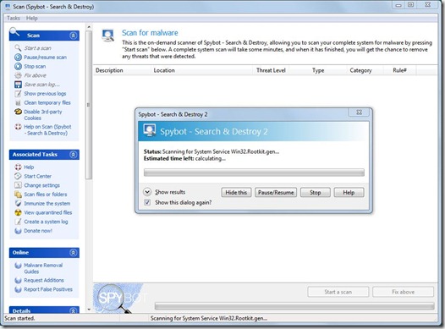Collapse the Associated Tasks panel
Image resolution: width=445 pixels, height=329 pixels.
tap(74, 155)
